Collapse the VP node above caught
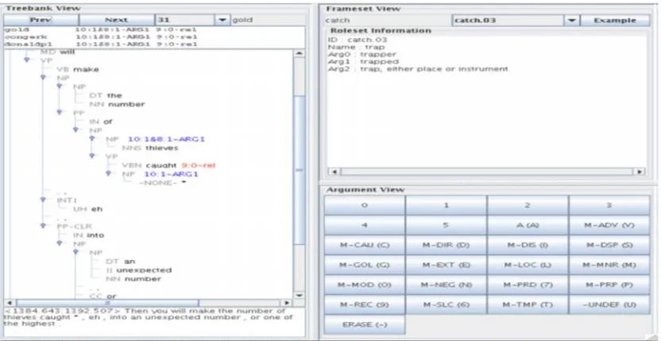 (x=92, y=156)
